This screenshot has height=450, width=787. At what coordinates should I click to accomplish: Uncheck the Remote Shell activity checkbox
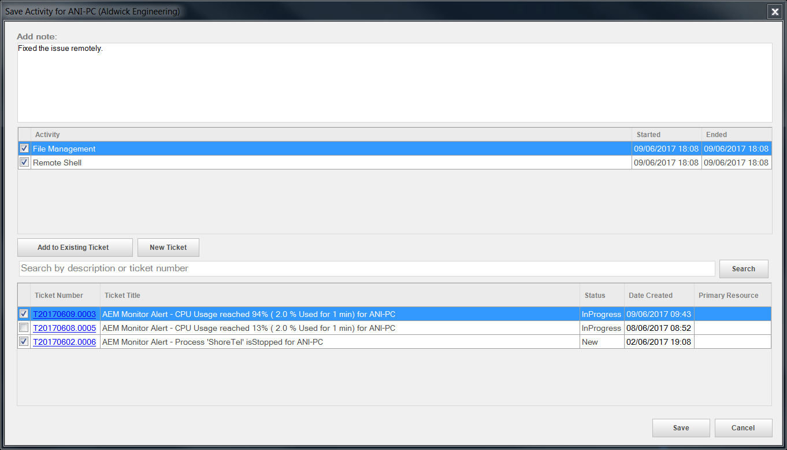pos(24,162)
